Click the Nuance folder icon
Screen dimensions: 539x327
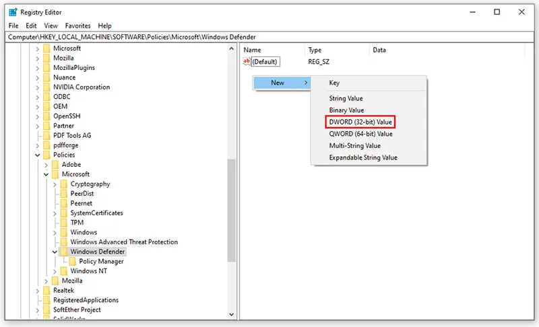tap(46, 77)
